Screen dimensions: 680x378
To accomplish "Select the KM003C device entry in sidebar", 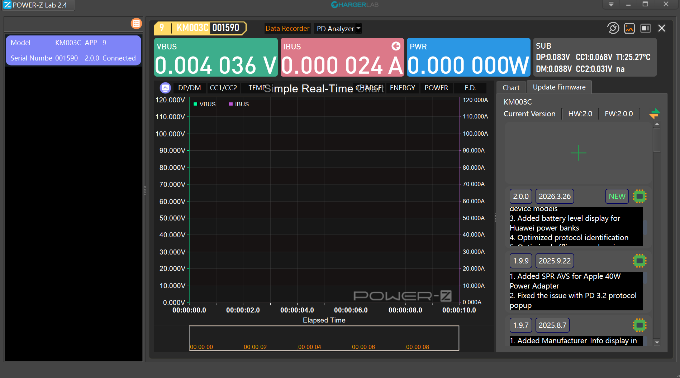I will click(73, 50).
